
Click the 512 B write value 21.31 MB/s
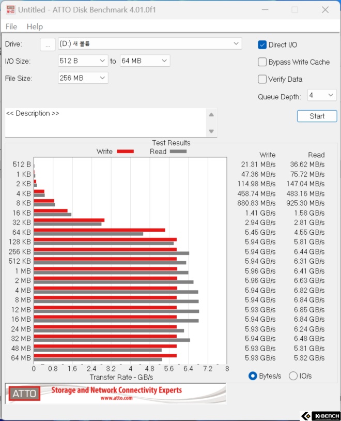[258, 164]
